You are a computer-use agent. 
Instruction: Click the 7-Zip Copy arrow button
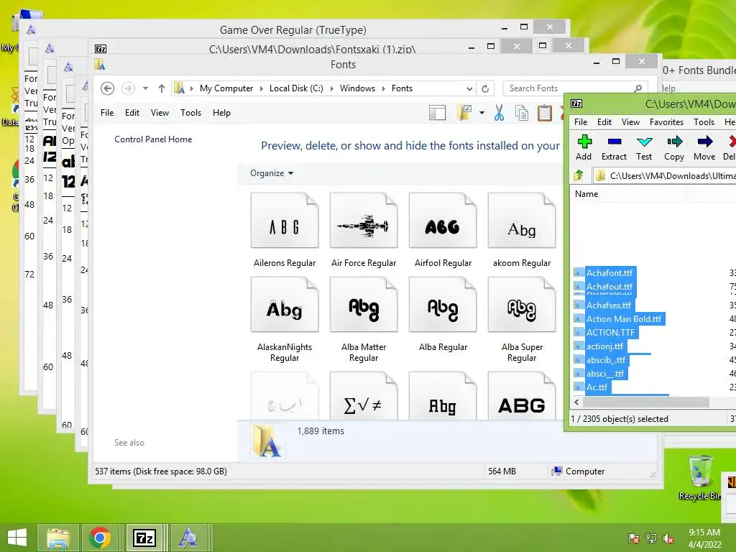click(674, 147)
